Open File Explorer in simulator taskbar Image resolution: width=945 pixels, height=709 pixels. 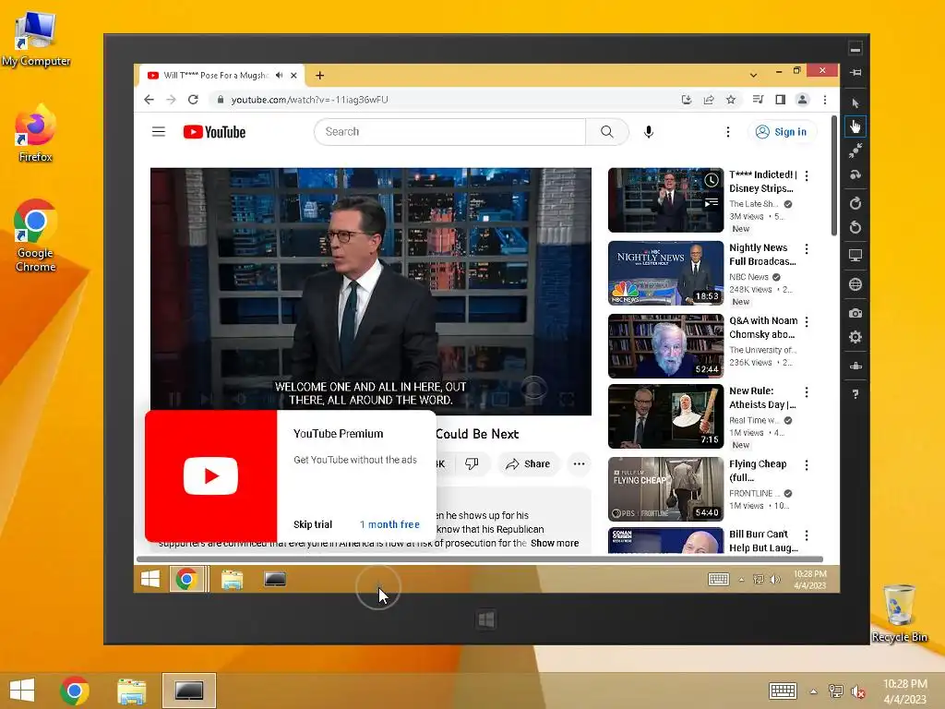coord(232,580)
